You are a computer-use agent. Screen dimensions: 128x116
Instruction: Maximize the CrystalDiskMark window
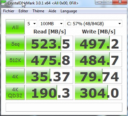tap(108, 2)
